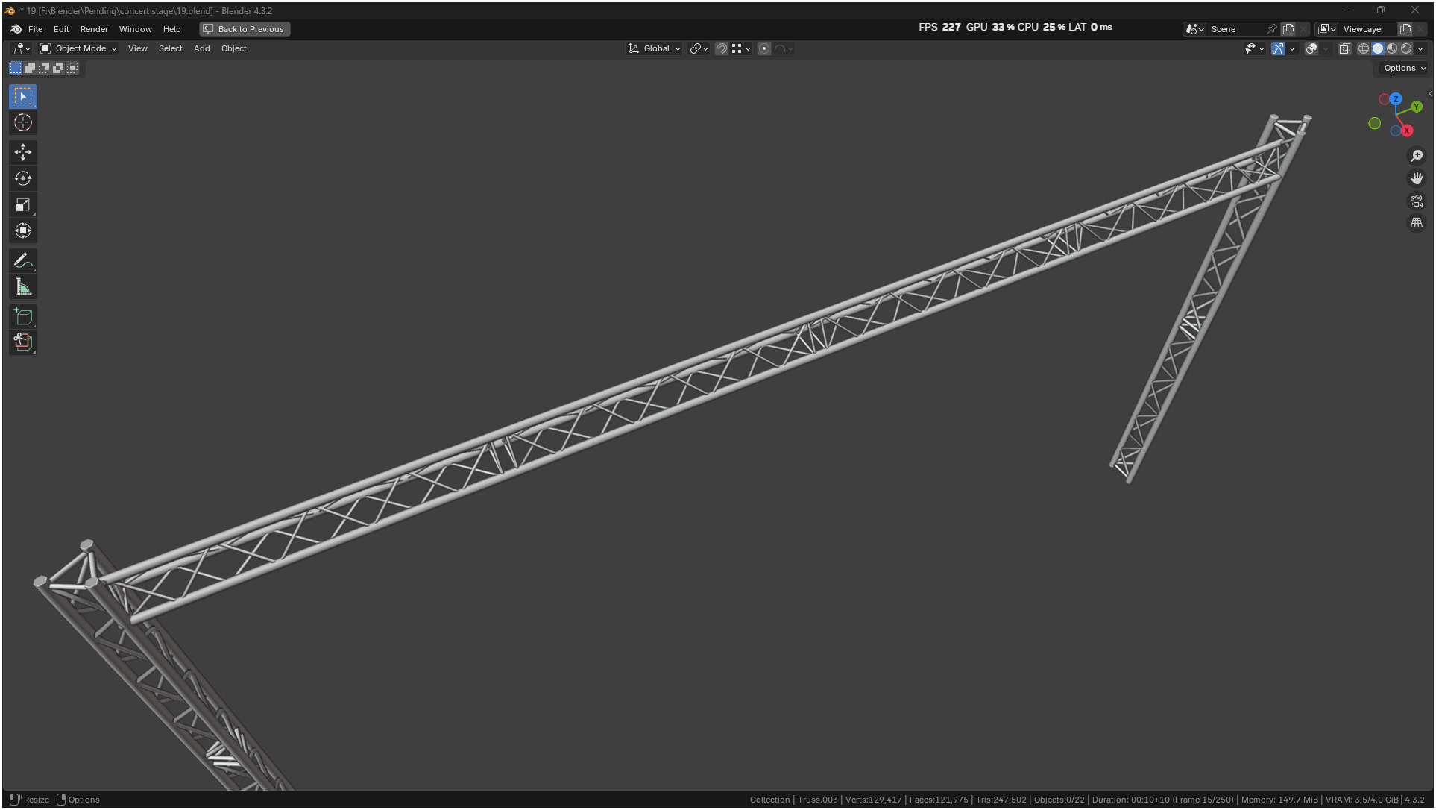
Task: Activate the Scale tool
Action: (23, 204)
